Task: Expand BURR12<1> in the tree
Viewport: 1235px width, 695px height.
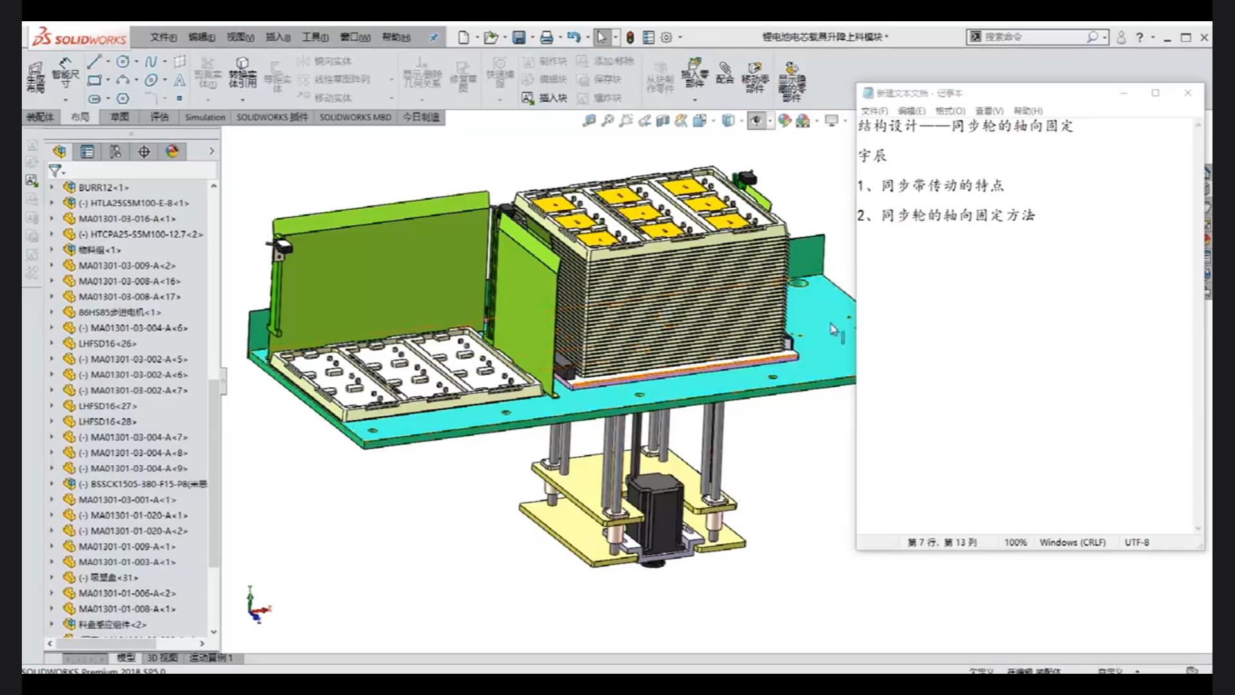Action: (x=52, y=187)
